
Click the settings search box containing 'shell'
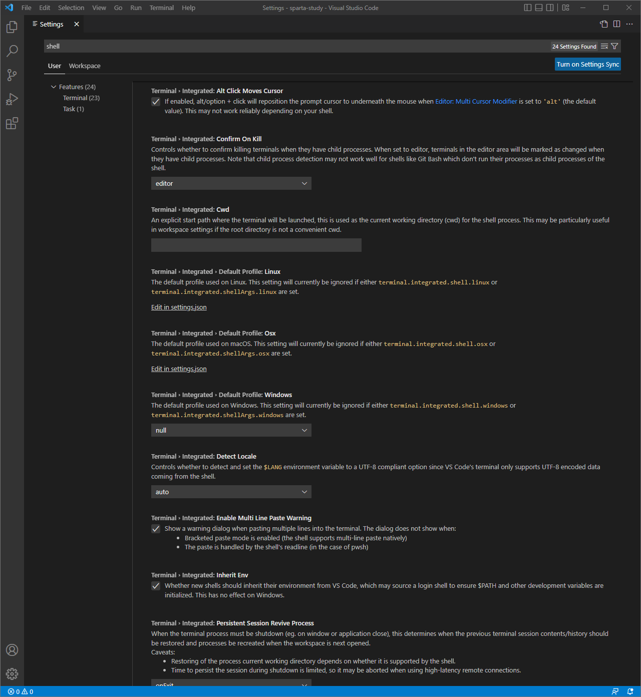click(297, 47)
